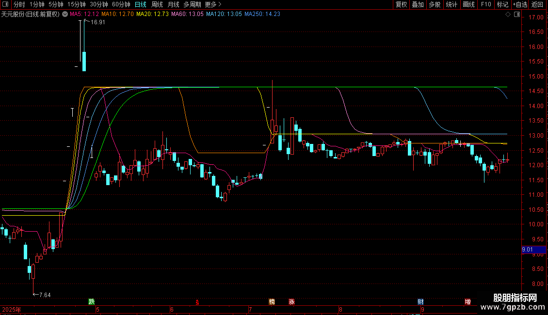The image size is (548, 315).
Task: Click month 5 on the time axis
Action: [x=97, y=309]
